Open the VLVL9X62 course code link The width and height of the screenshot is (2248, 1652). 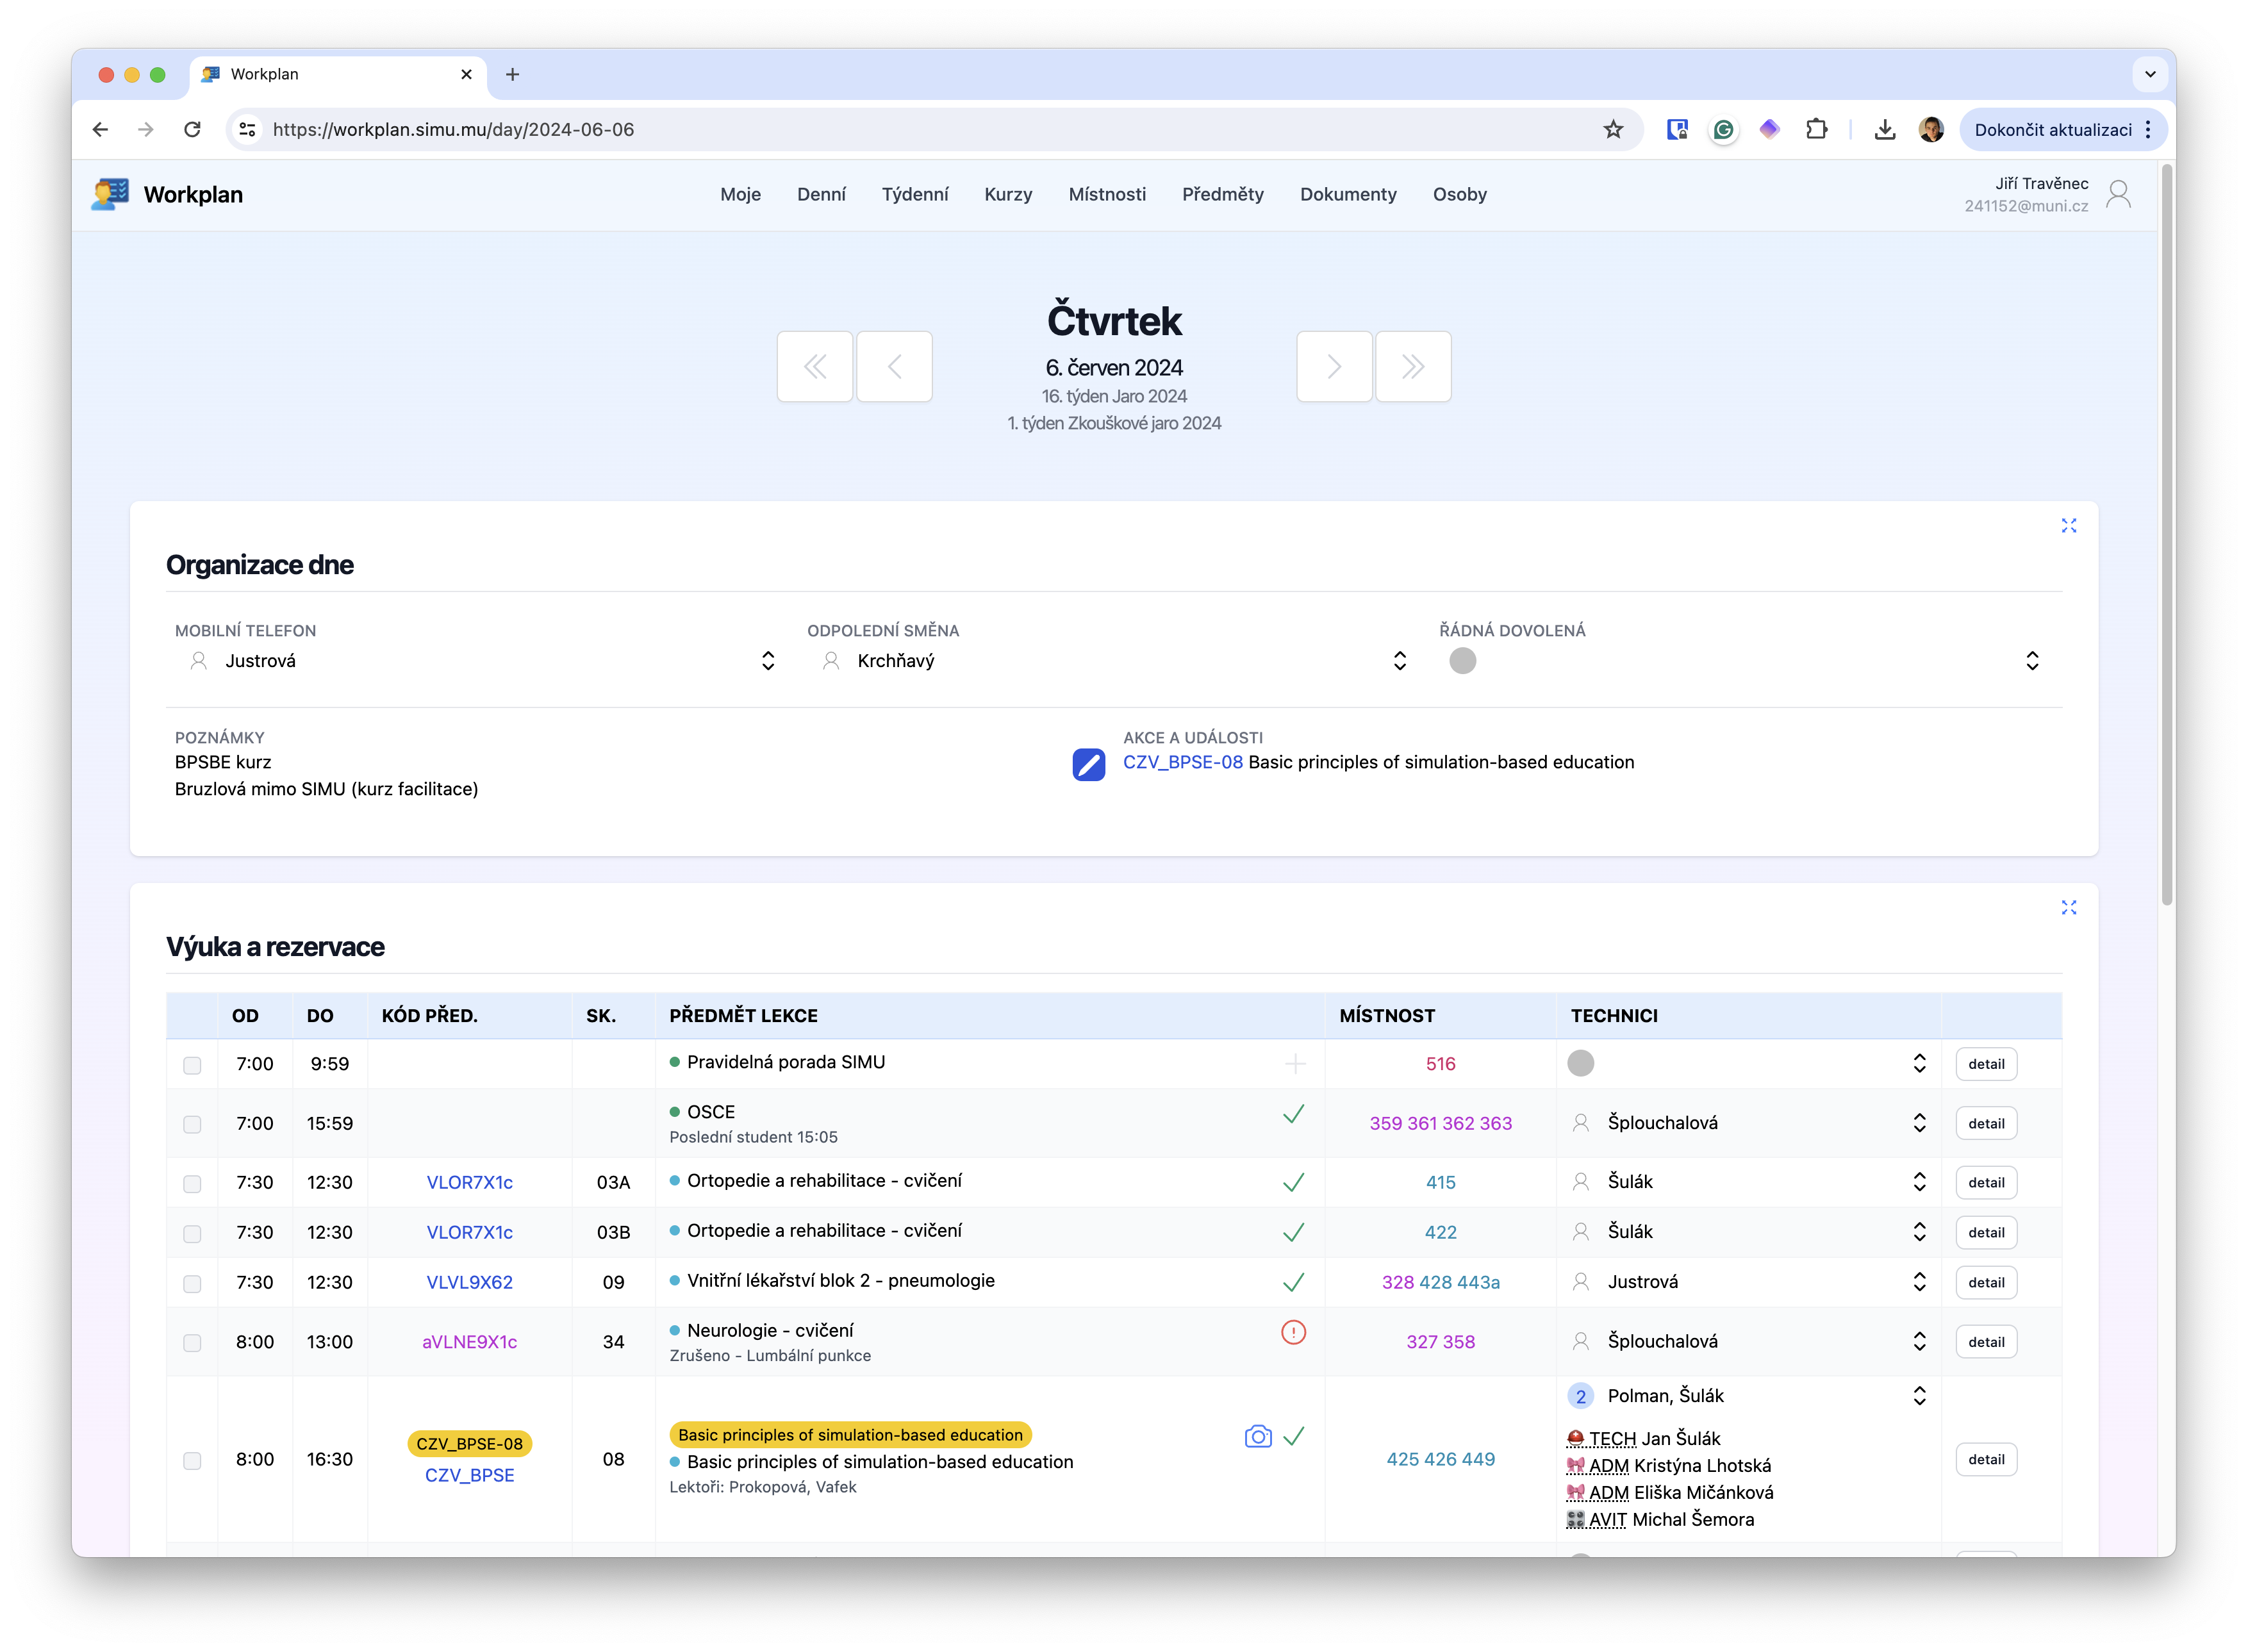pyautogui.click(x=469, y=1282)
